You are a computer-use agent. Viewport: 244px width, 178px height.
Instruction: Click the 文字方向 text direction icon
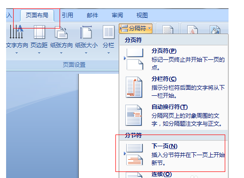tap(16, 32)
